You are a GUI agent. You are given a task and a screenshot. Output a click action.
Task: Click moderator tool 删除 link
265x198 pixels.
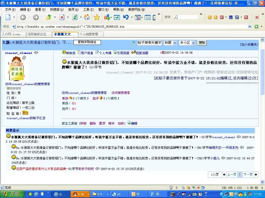pos(93,123)
